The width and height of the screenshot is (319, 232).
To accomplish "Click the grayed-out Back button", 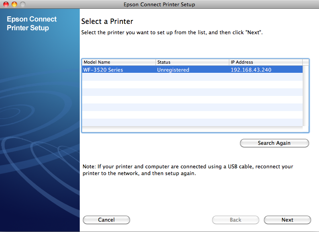I will [x=235, y=220].
